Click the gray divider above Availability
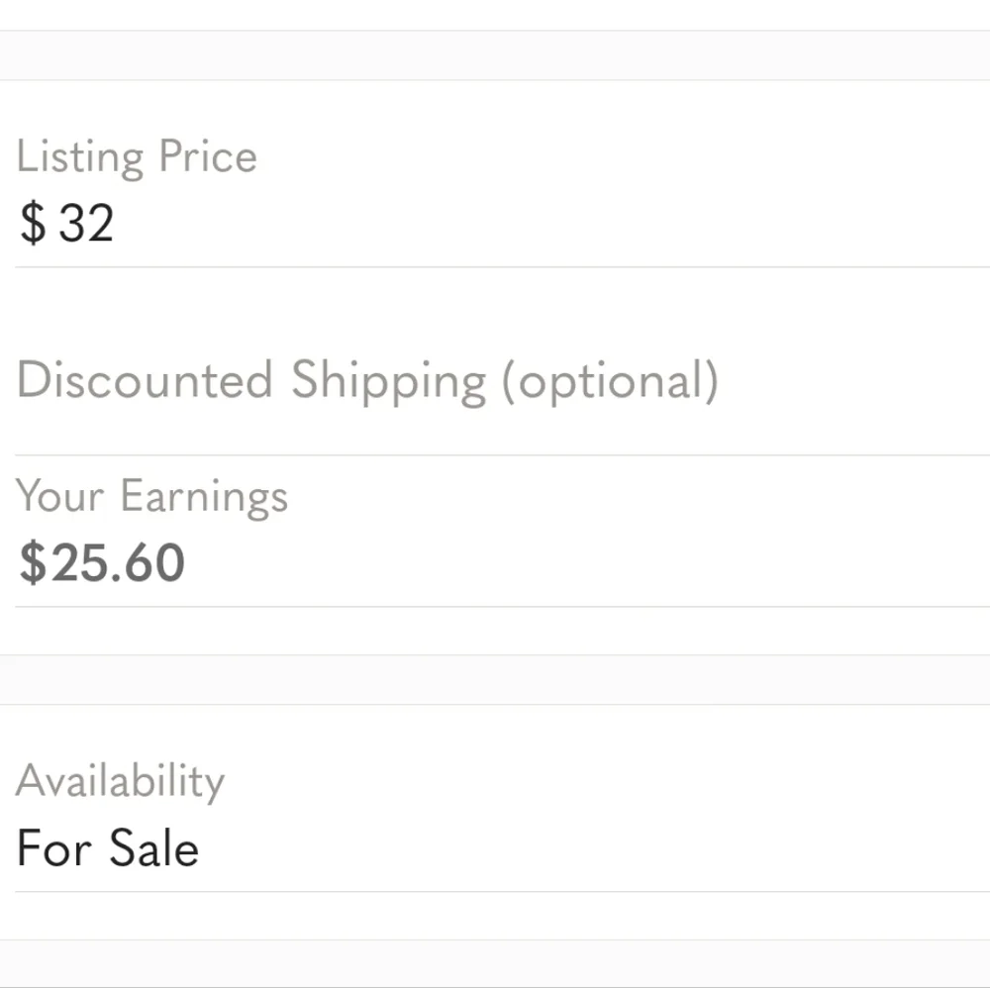Screen dimensions: 990x988 pyautogui.click(x=495, y=680)
